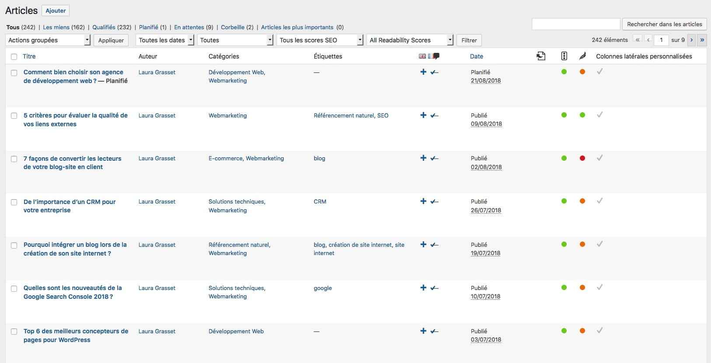Show 'En attentes (9)' filter
This screenshot has height=363, width=711.
coord(194,27)
